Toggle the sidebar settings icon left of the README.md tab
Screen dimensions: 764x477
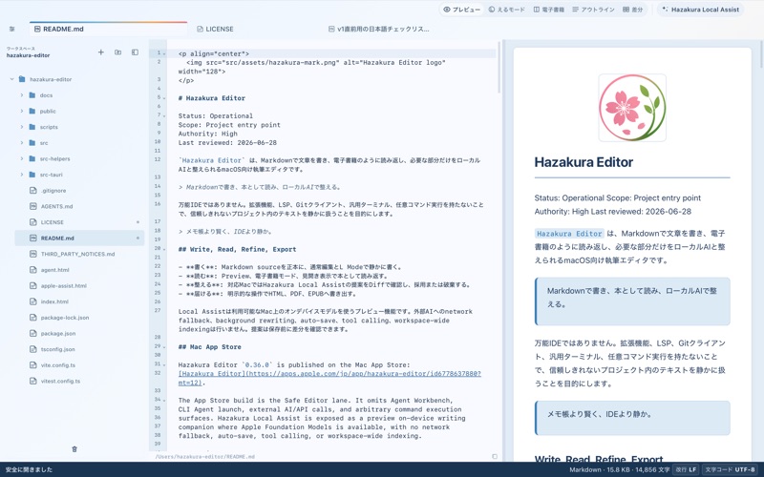point(12,29)
